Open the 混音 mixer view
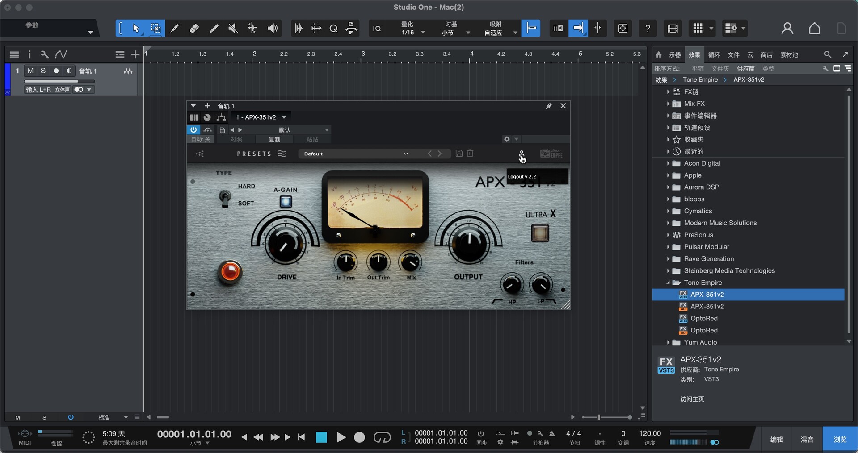Viewport: 858px width, 453px height. 807,439
